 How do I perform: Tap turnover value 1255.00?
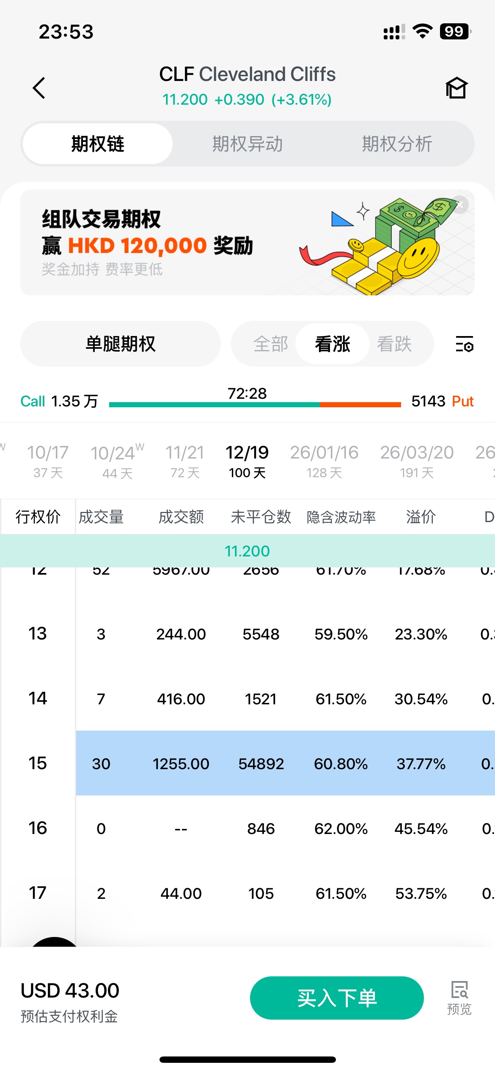pyautogui.click(x=181, y=764)
